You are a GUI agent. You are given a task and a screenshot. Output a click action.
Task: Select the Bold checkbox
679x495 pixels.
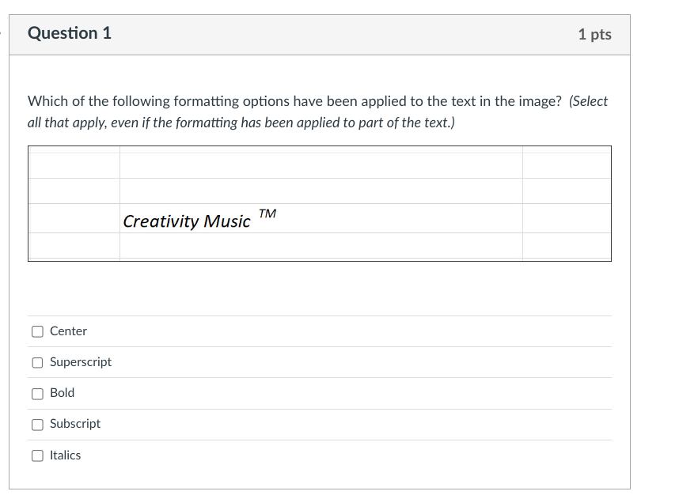click(x=36, y=392)
